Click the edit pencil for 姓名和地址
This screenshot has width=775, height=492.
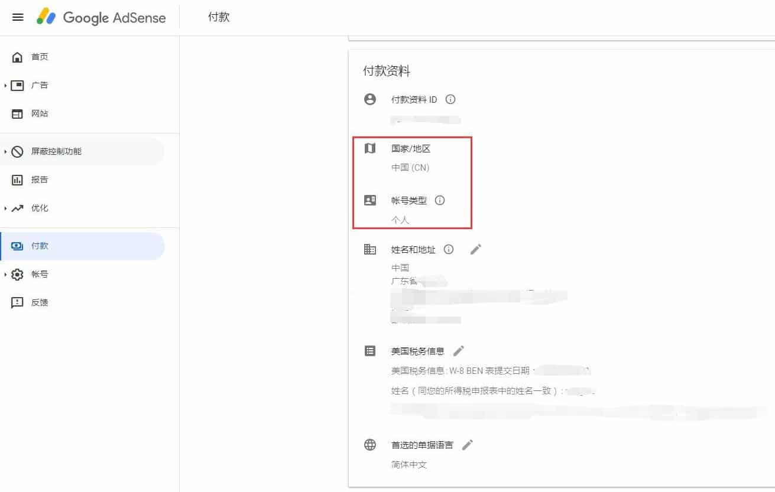pyautogui.click(x=475, y=249)
